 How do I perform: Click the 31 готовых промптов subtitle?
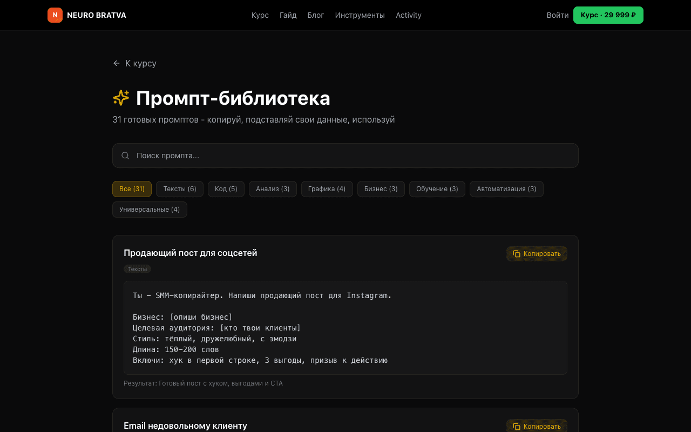click(x=254, y=119)
